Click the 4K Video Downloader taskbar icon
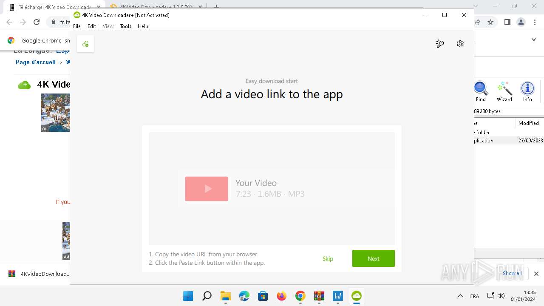544x306 pixels. pyautogui.click(x=357, y=296)
